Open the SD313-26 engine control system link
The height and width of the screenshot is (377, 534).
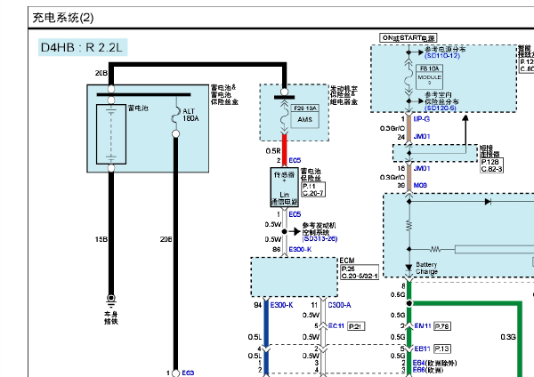(x=320, y=238)
